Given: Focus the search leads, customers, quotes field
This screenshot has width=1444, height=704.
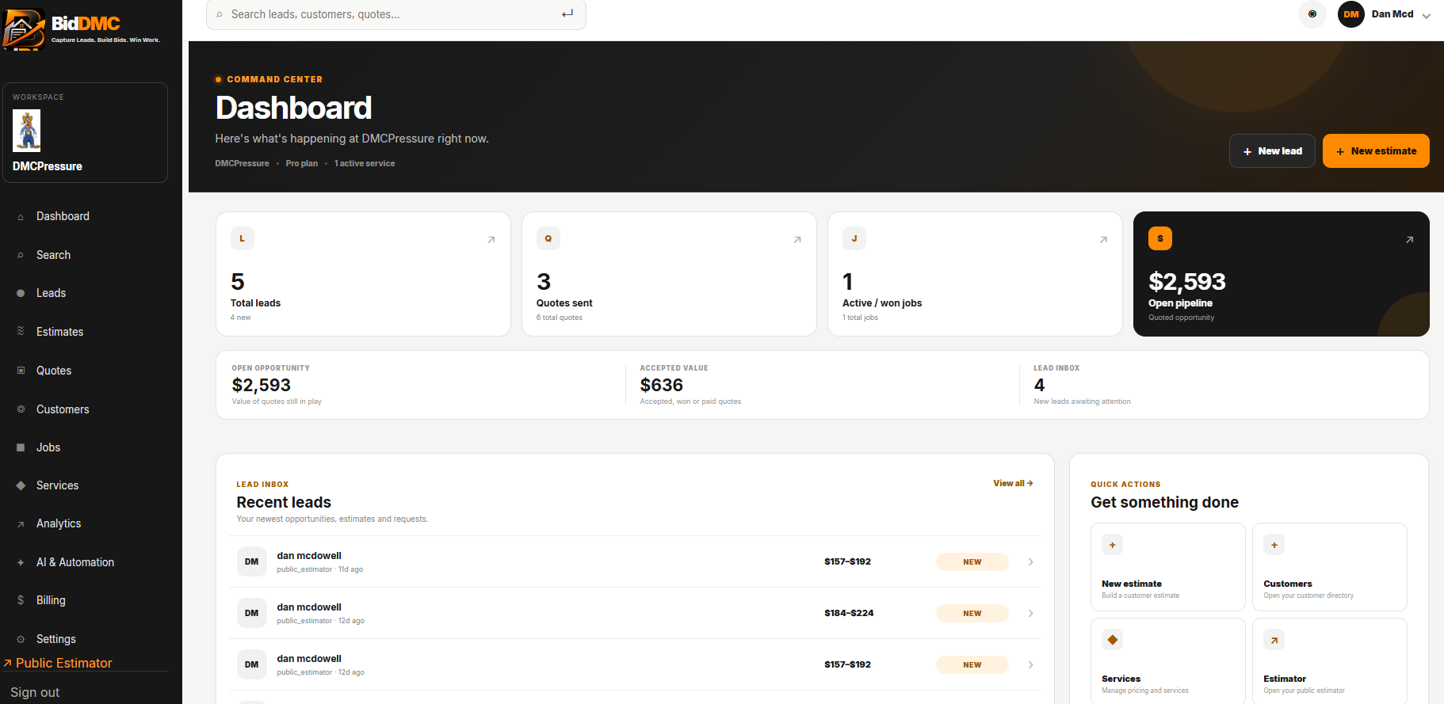Looking at the screenshot, I should click(x=395, y=14).
